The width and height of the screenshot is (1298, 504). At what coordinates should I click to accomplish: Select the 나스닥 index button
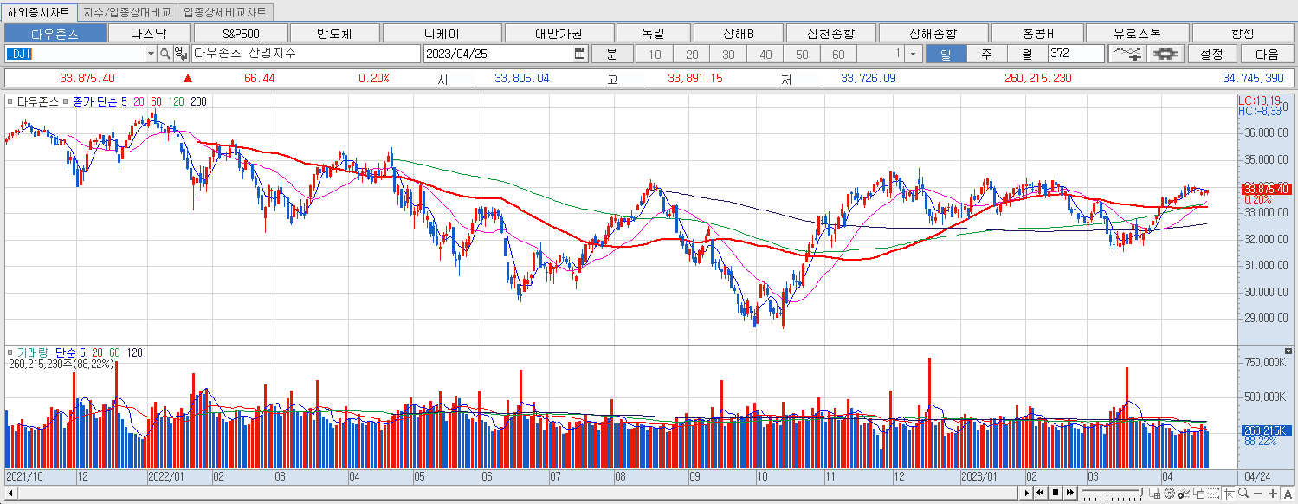click(x=149, y=32)
